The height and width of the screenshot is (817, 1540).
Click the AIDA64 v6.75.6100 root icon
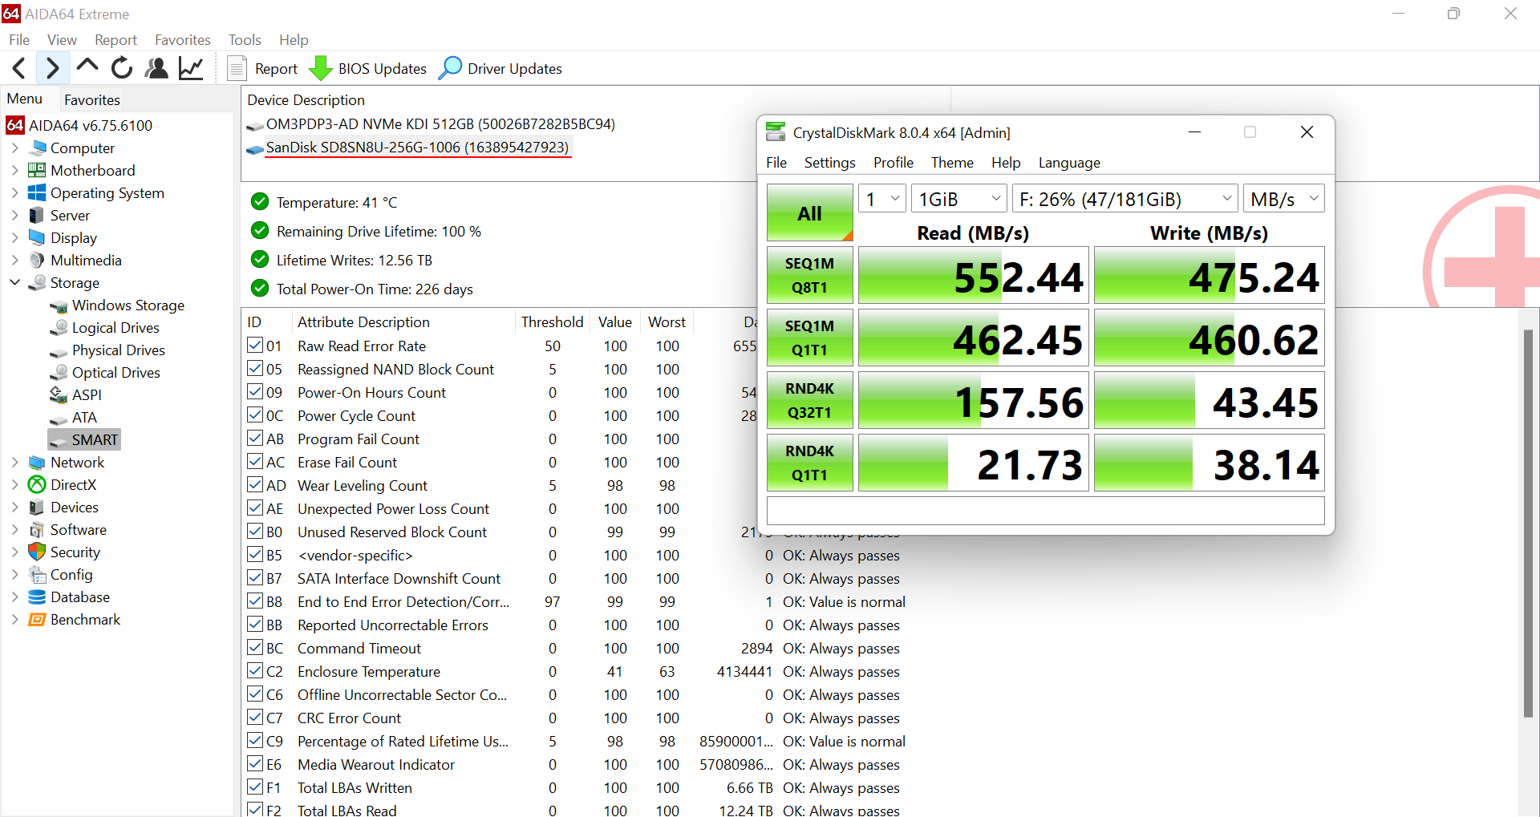point(15,125)
